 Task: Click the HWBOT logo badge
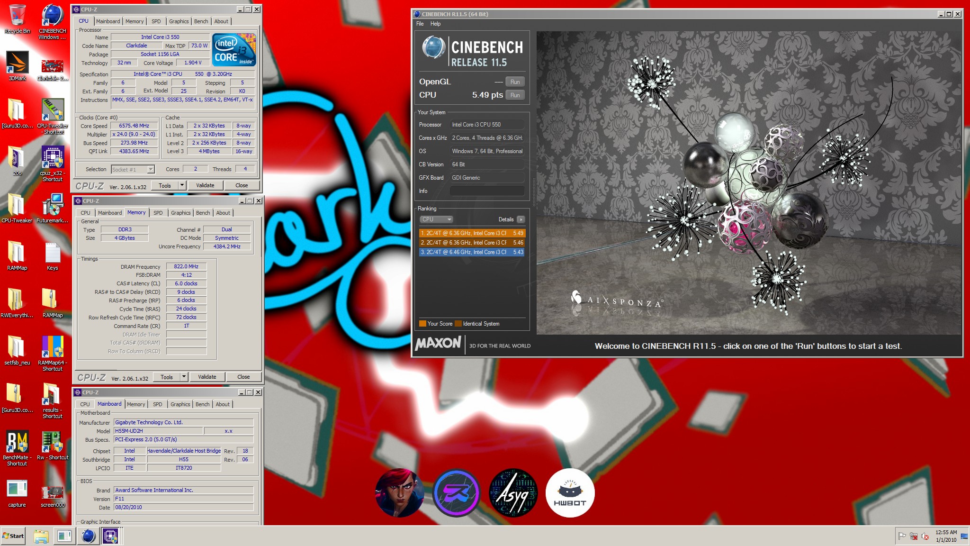pos(570,493)
